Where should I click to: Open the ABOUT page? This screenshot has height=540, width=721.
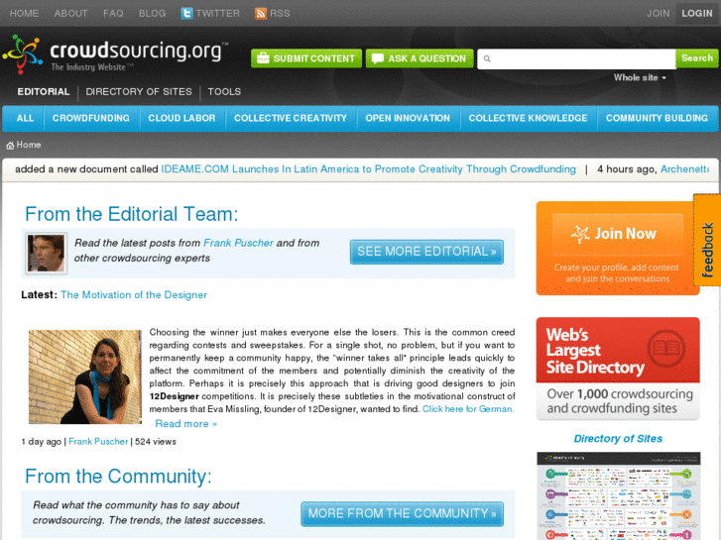click(70, 13)
